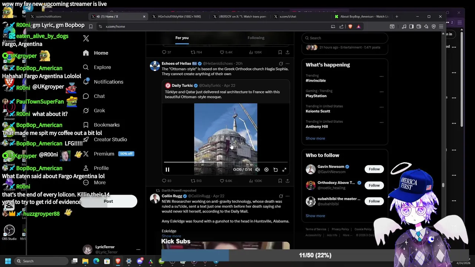The height and width of the screenshot is (267, 475).
Task: Open Brave Wallet toolbar icon
Action: [x=419, y=26]
